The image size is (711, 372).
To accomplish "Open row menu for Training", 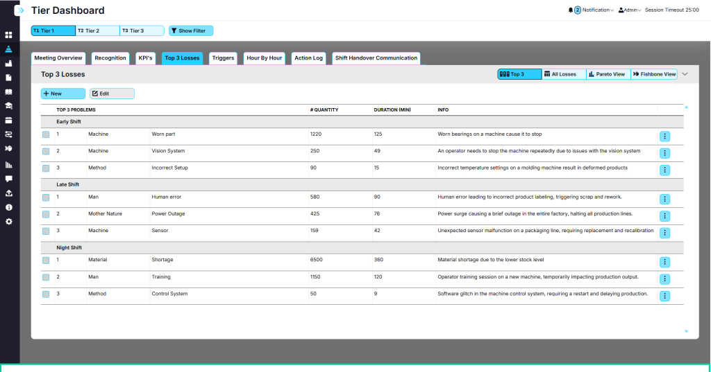I will [664, 278].
